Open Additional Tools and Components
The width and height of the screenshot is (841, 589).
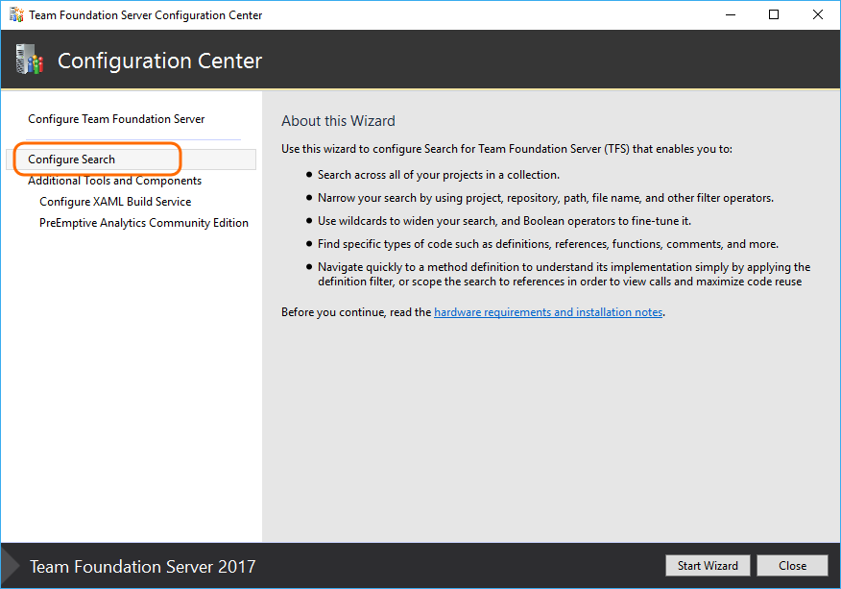[x=115, y=181]
